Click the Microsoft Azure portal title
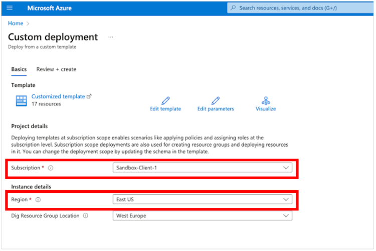This screenshot has height=251, width=376. [x=50, y=8]
